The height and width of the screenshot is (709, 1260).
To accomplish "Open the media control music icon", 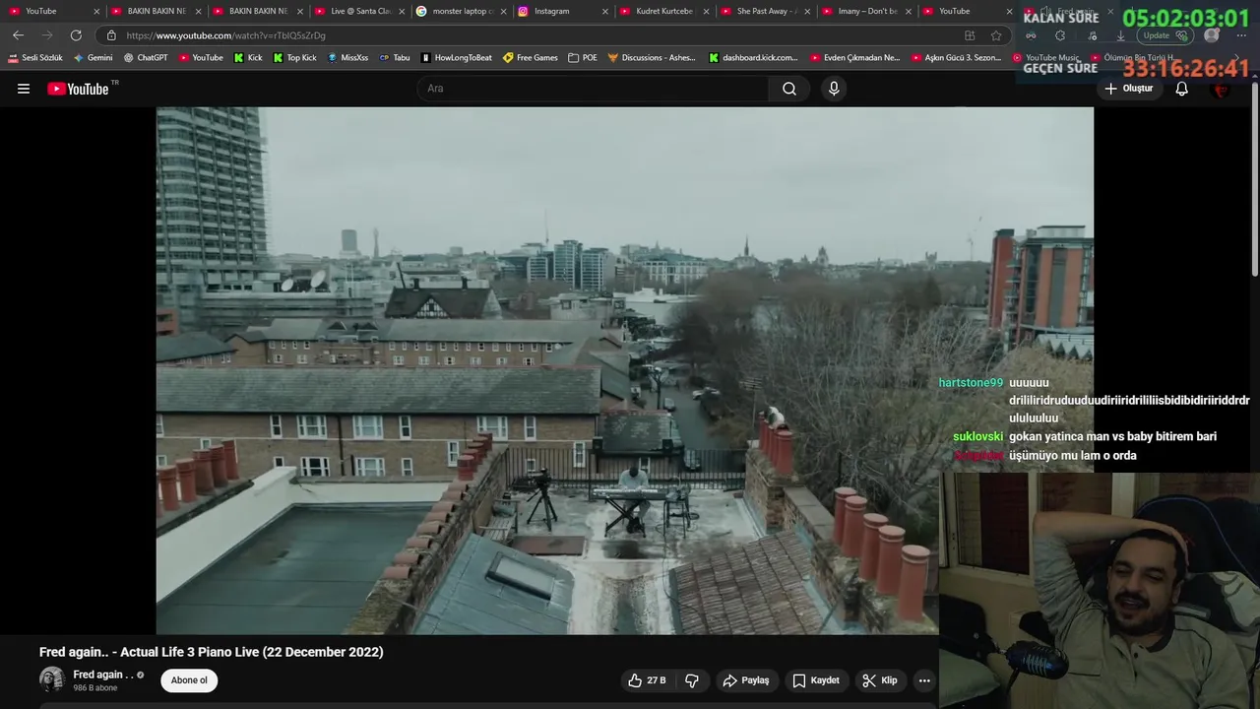I will pos(1090,35).
